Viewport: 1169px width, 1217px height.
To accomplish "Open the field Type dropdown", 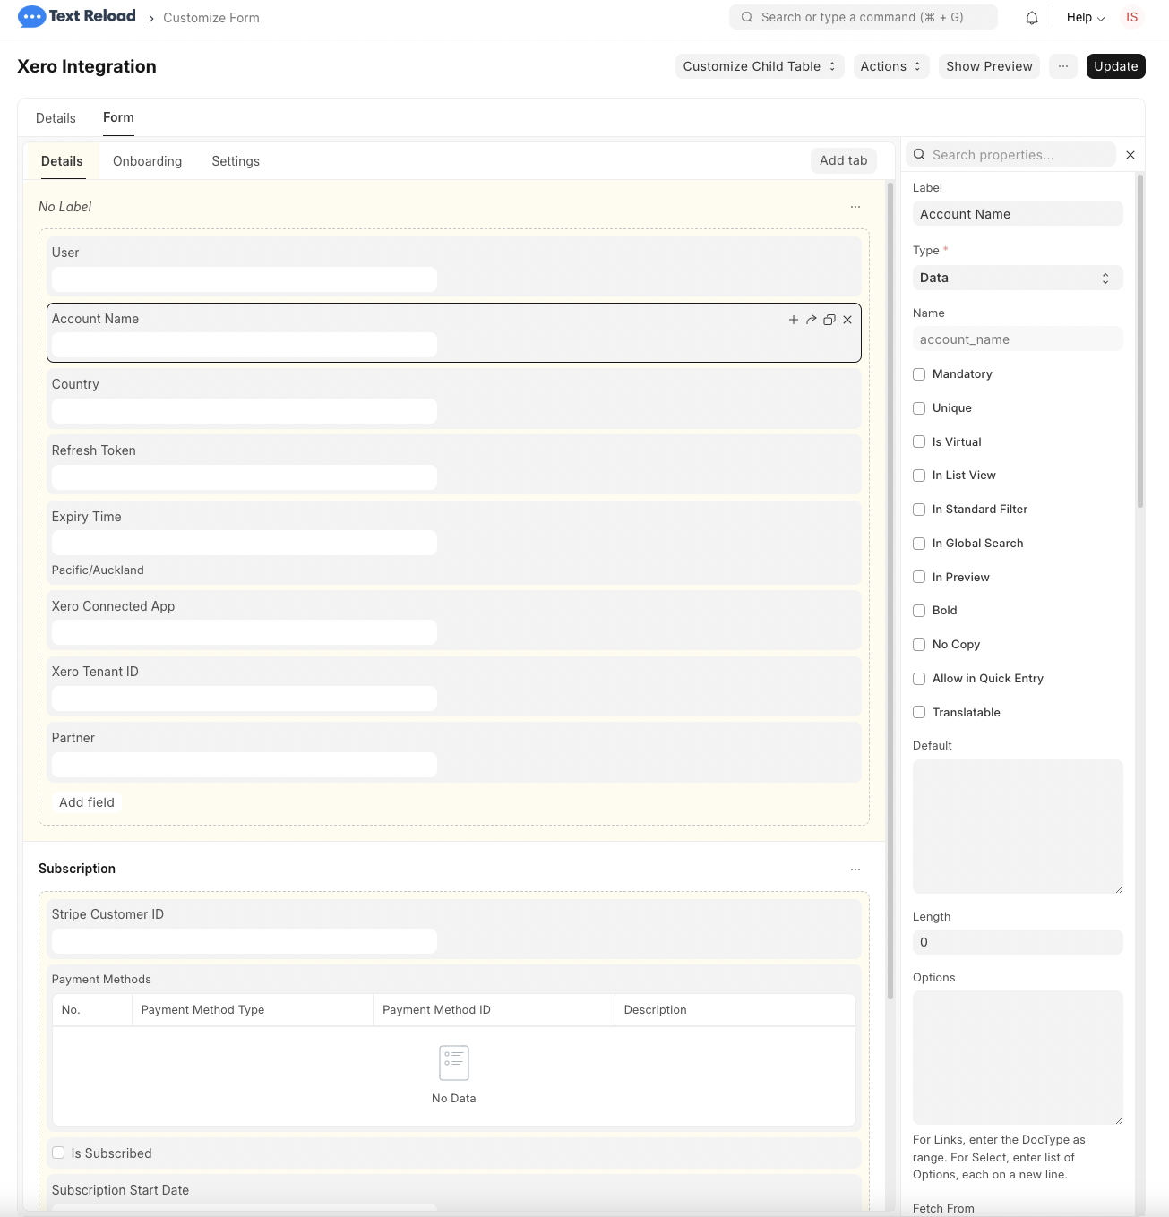I will 1017,278.
